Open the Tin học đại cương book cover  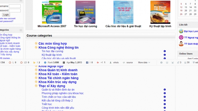click(x=85, y=12)
